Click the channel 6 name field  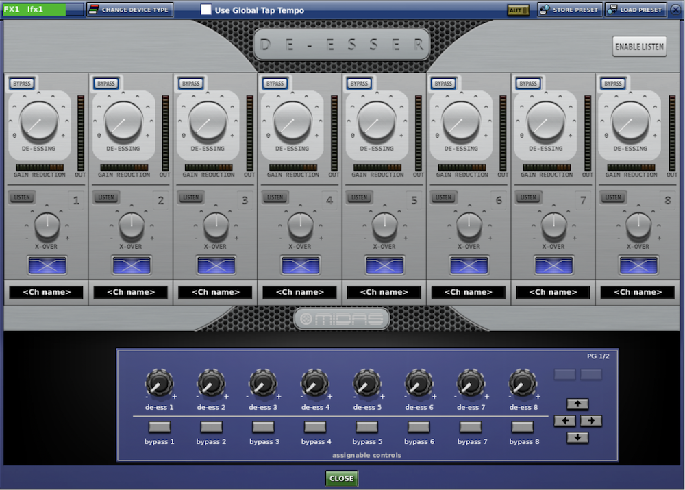point(469,292)
